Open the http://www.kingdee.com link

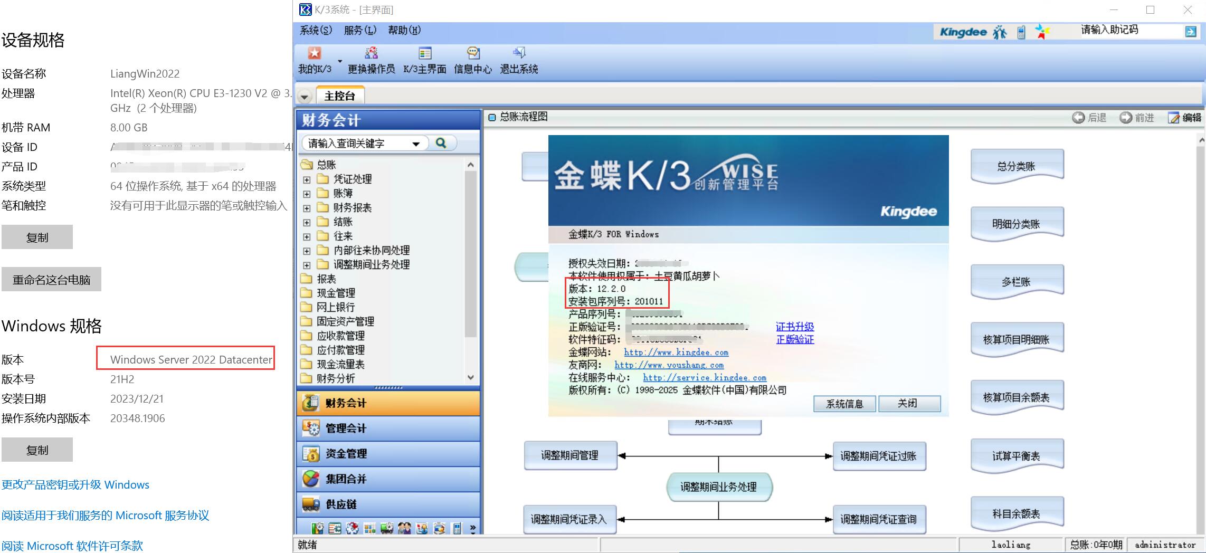tap(676, 352)
